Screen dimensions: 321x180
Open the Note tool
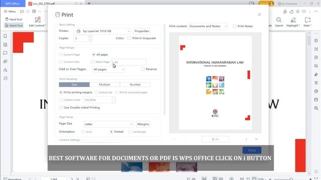307,22
